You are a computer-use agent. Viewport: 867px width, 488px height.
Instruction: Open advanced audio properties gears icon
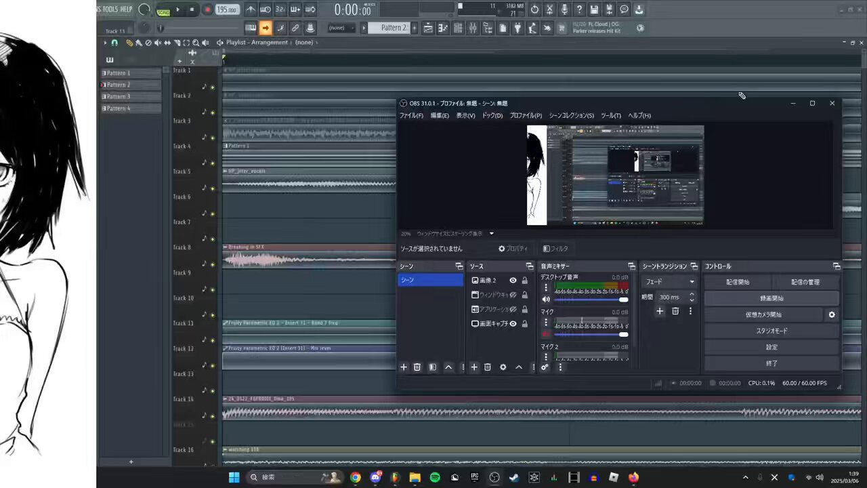click(x=545, y=367)
